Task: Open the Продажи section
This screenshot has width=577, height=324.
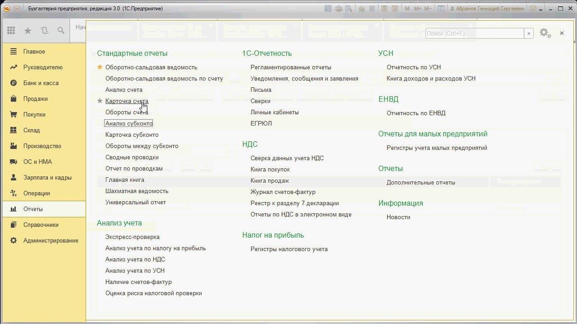Action: point(44,99)
